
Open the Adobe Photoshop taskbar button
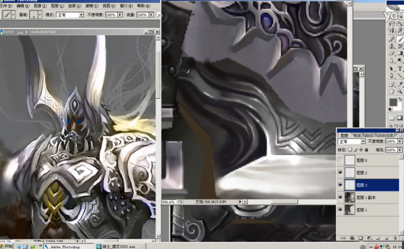(68, 247)
